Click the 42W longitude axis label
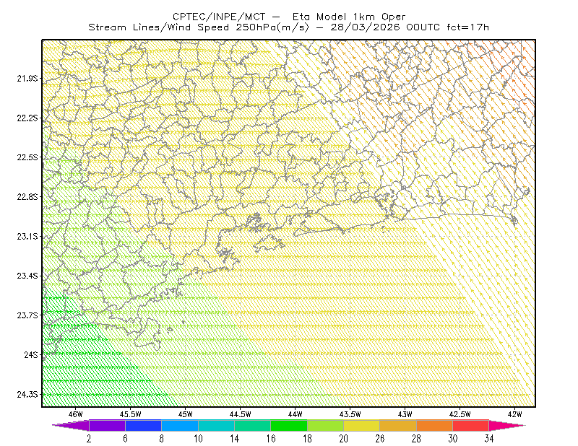The image size is (578, 446). (x=514, y=414)
